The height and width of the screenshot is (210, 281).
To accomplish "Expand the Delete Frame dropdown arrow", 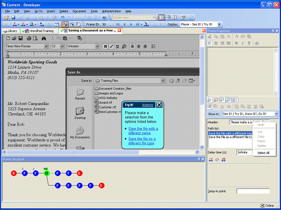I will 27,24.
